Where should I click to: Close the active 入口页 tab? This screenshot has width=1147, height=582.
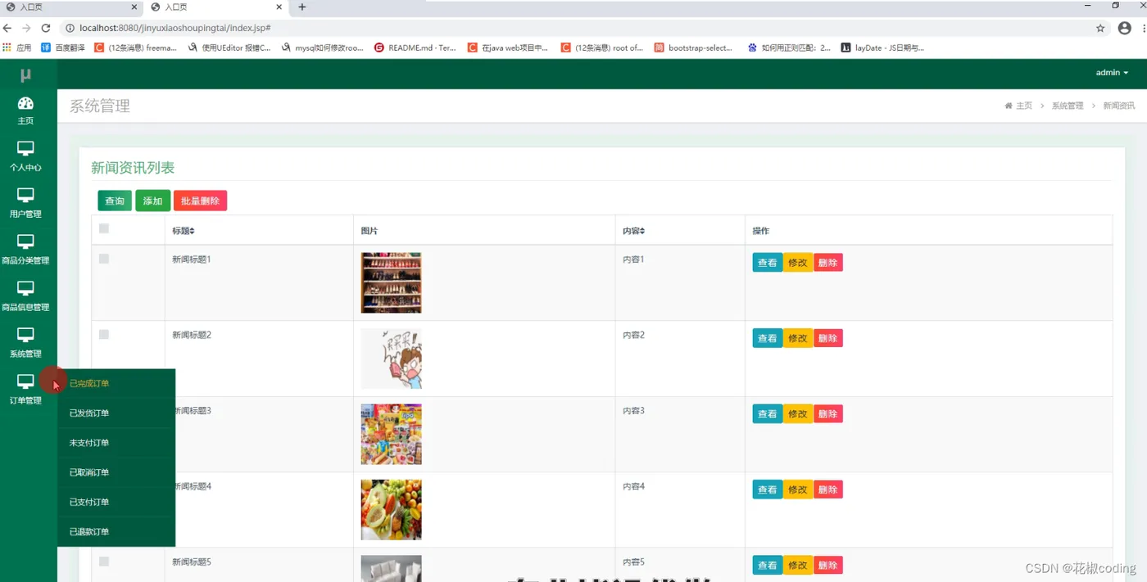pyautogui.click(x=280, y=7)
